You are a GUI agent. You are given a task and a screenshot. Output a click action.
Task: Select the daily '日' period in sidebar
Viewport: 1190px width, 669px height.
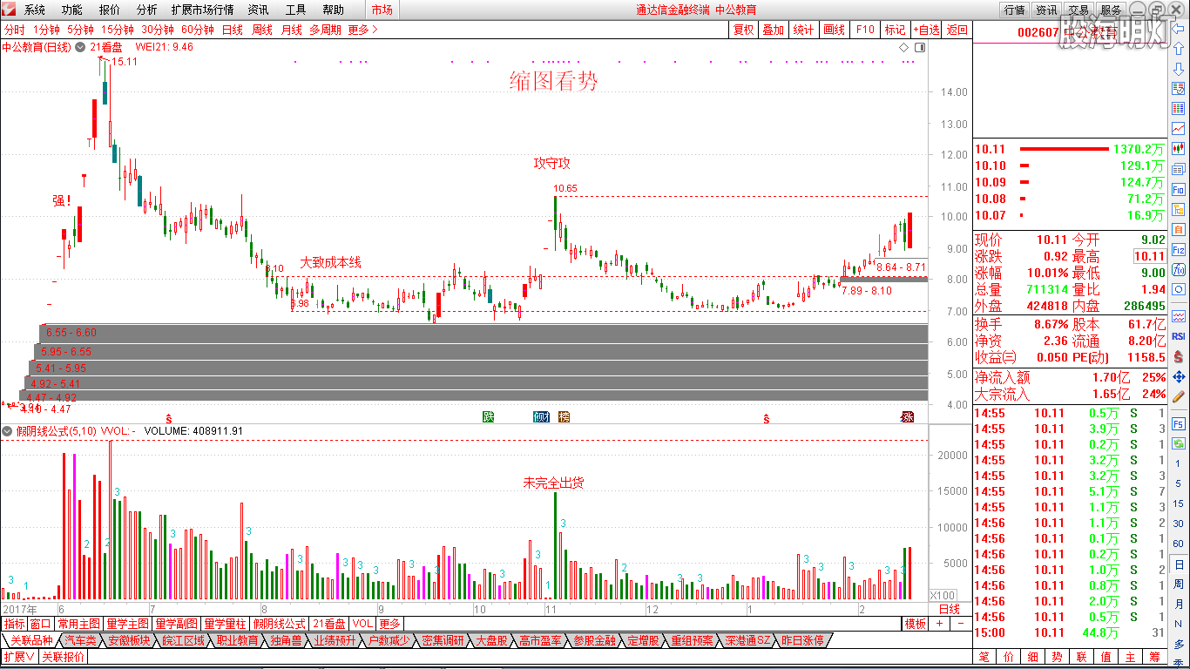point(1179,564)
